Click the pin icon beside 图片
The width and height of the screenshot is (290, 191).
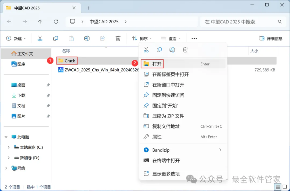pyautogui.click(x=48, y=116)
